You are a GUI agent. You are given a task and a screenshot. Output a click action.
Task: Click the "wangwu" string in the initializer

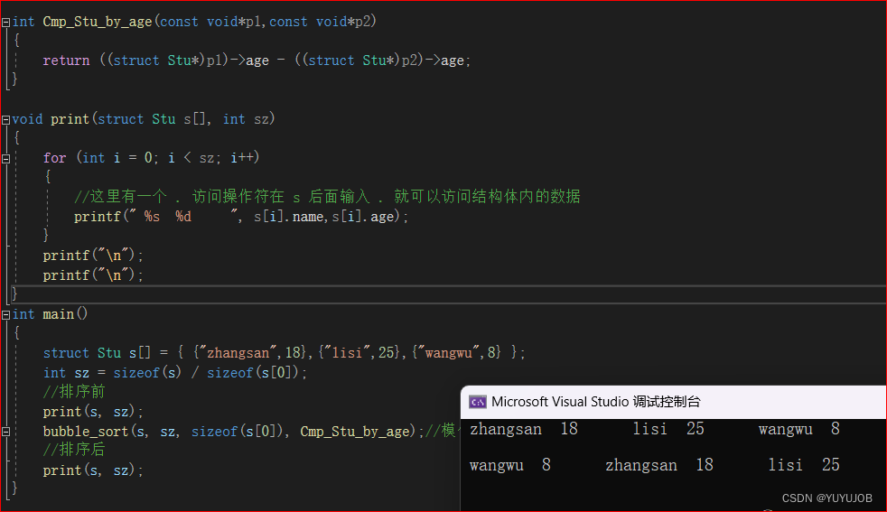[x=448, y=353]
